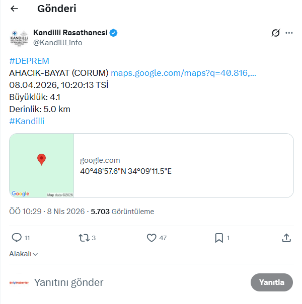
Task: Go back using the arrow icon
Action: [14, 9]
